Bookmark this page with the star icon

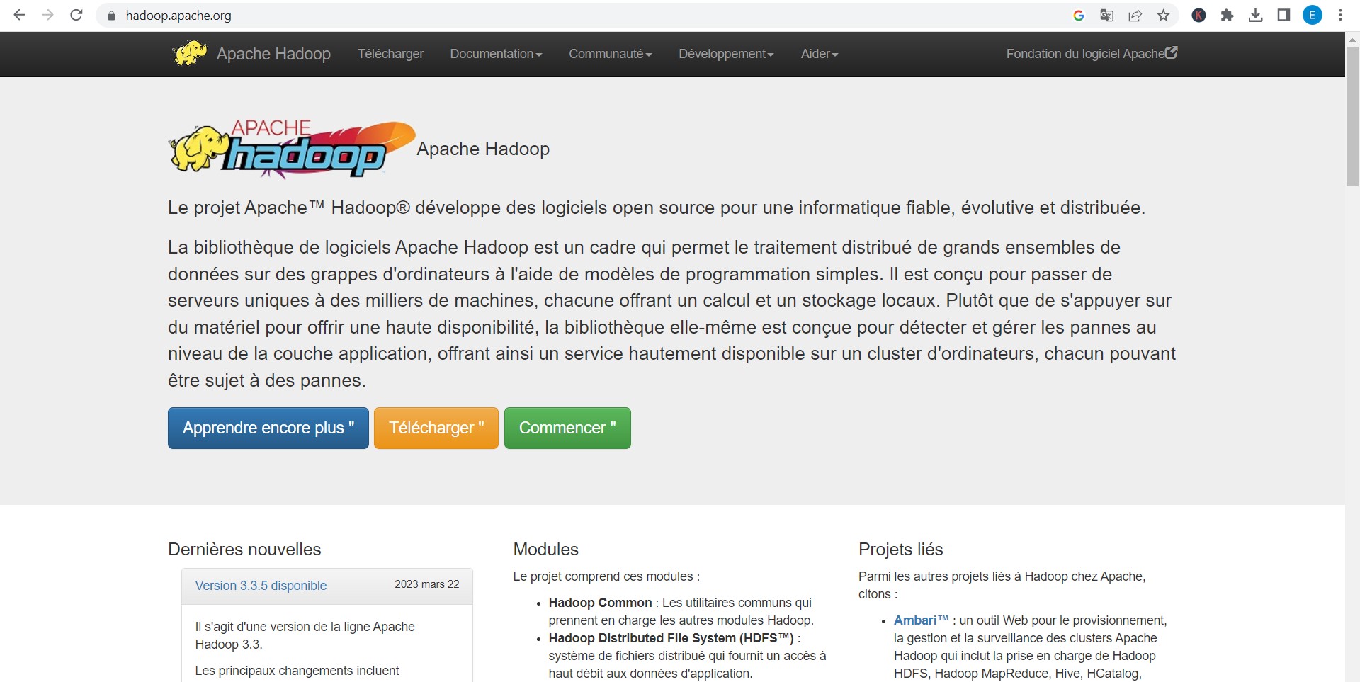point(1163,16)
